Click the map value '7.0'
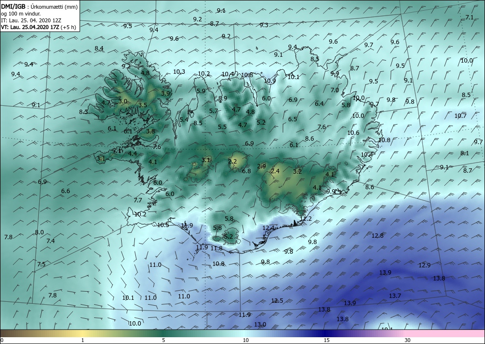 pyautogui.click(x=335, y=90)
